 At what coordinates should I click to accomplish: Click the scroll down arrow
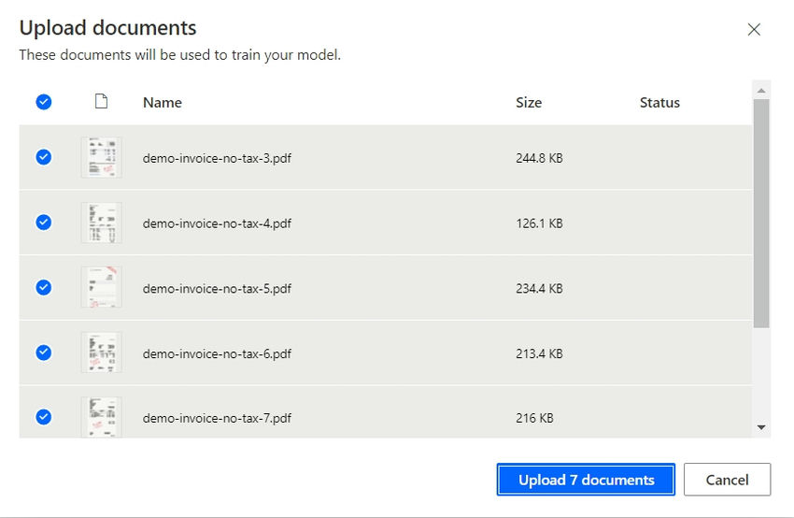click(761, 427)
